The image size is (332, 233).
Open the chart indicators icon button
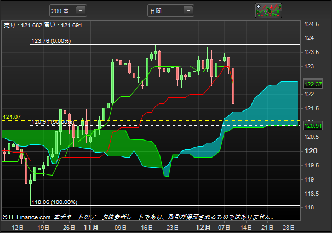[268, 10]
